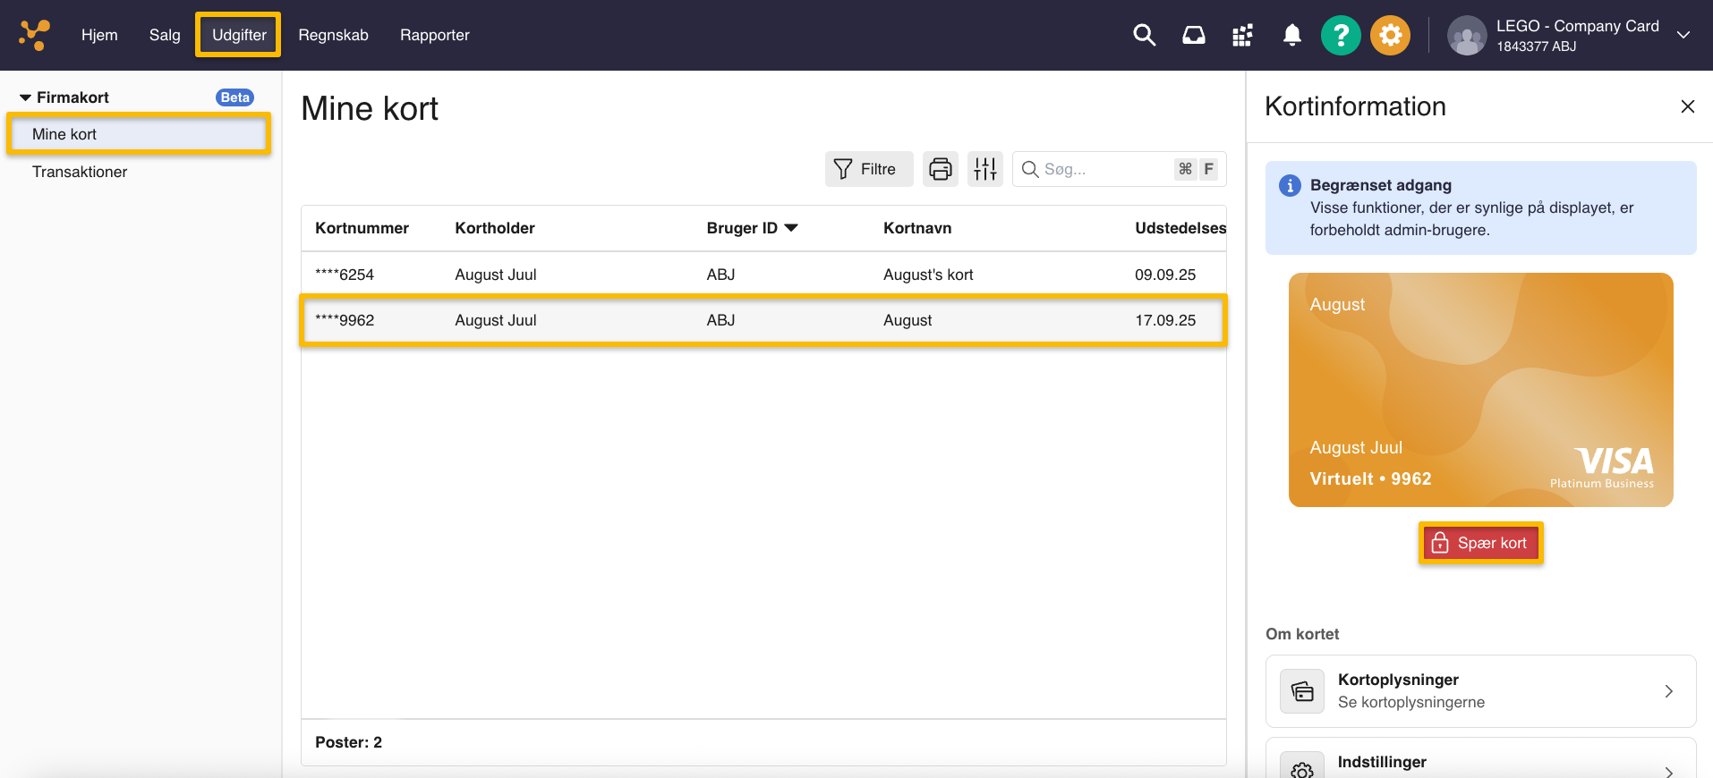Open the Regnskab menu
Screen dimensions: 1713x778
coord(333,35)
